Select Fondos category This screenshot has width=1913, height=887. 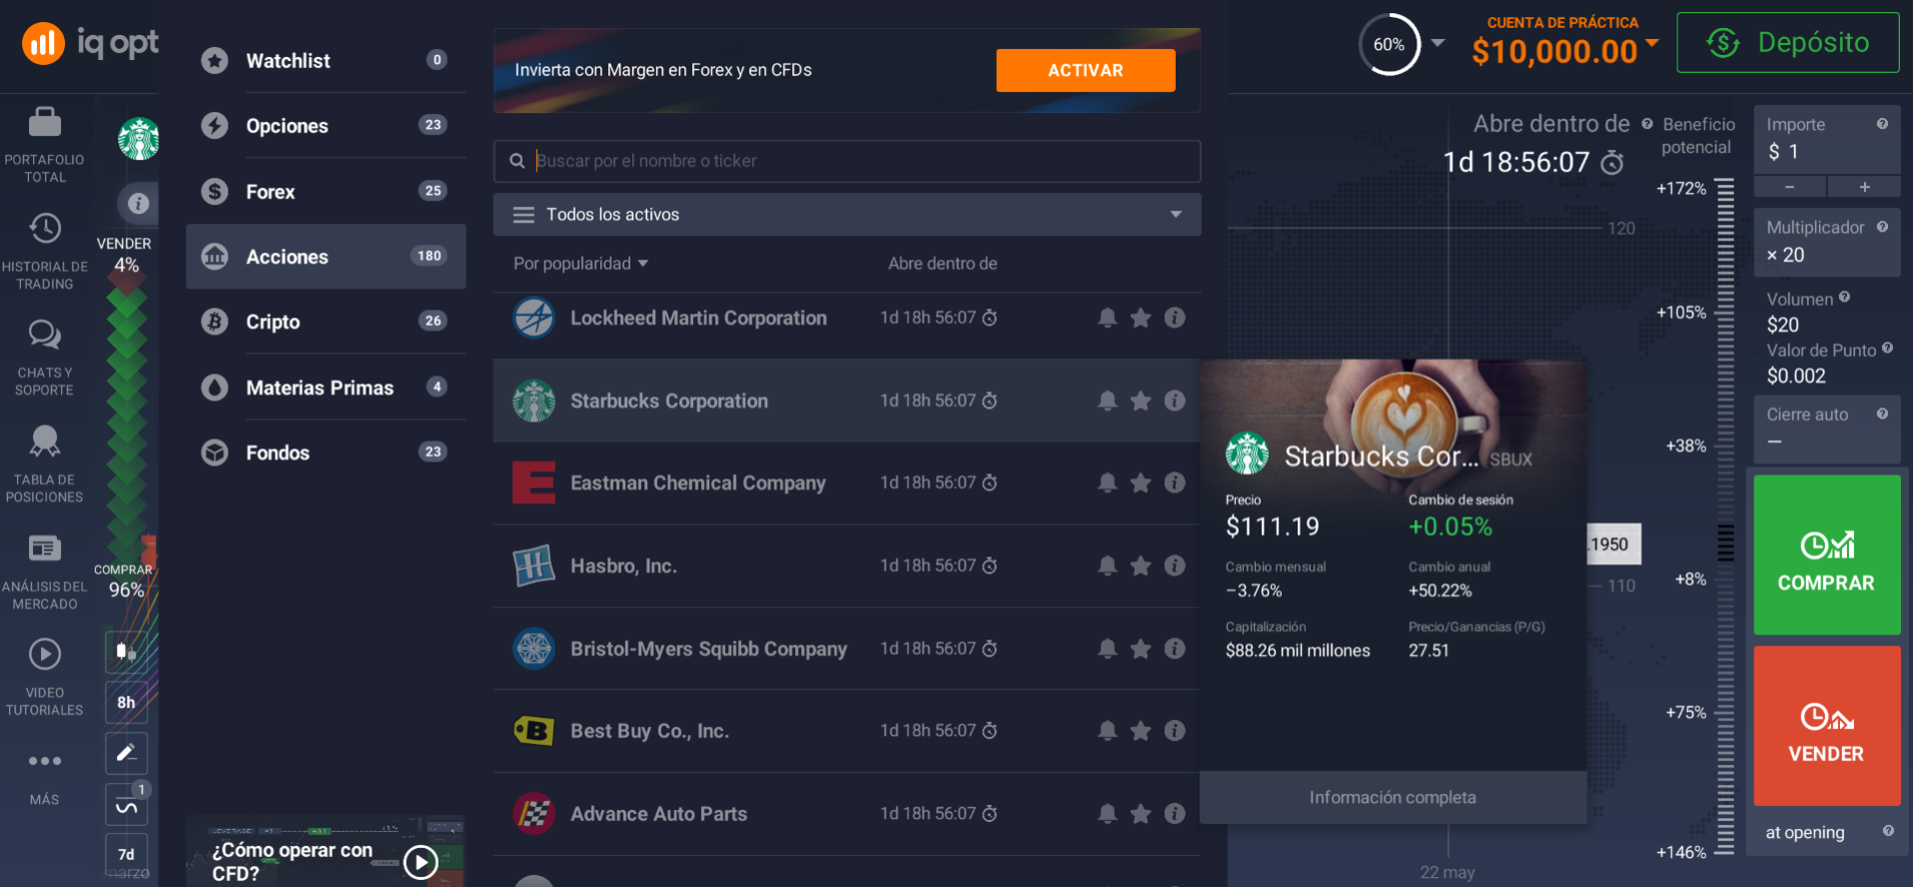coord(326,452)
